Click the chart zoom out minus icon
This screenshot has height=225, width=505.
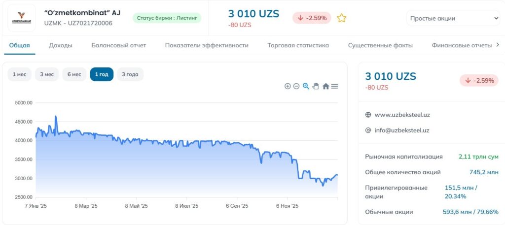click(296, 86)
